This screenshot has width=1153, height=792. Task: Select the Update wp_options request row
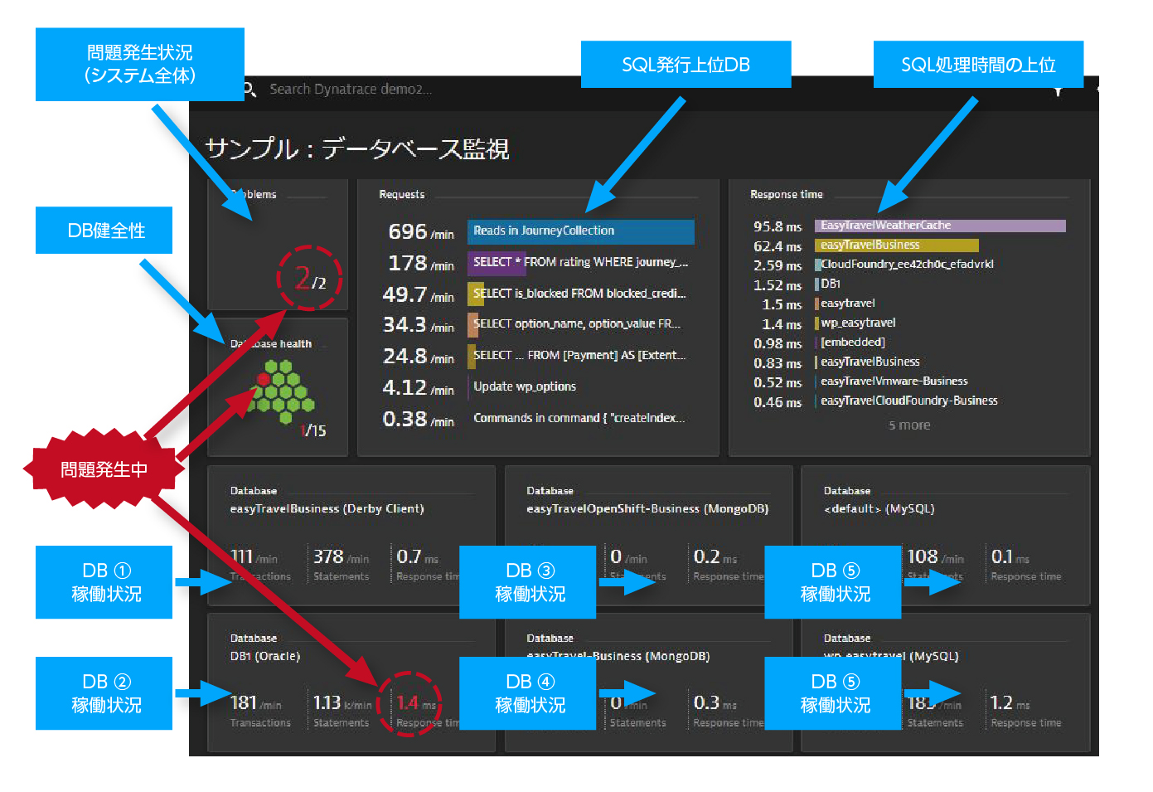[524, 386]
